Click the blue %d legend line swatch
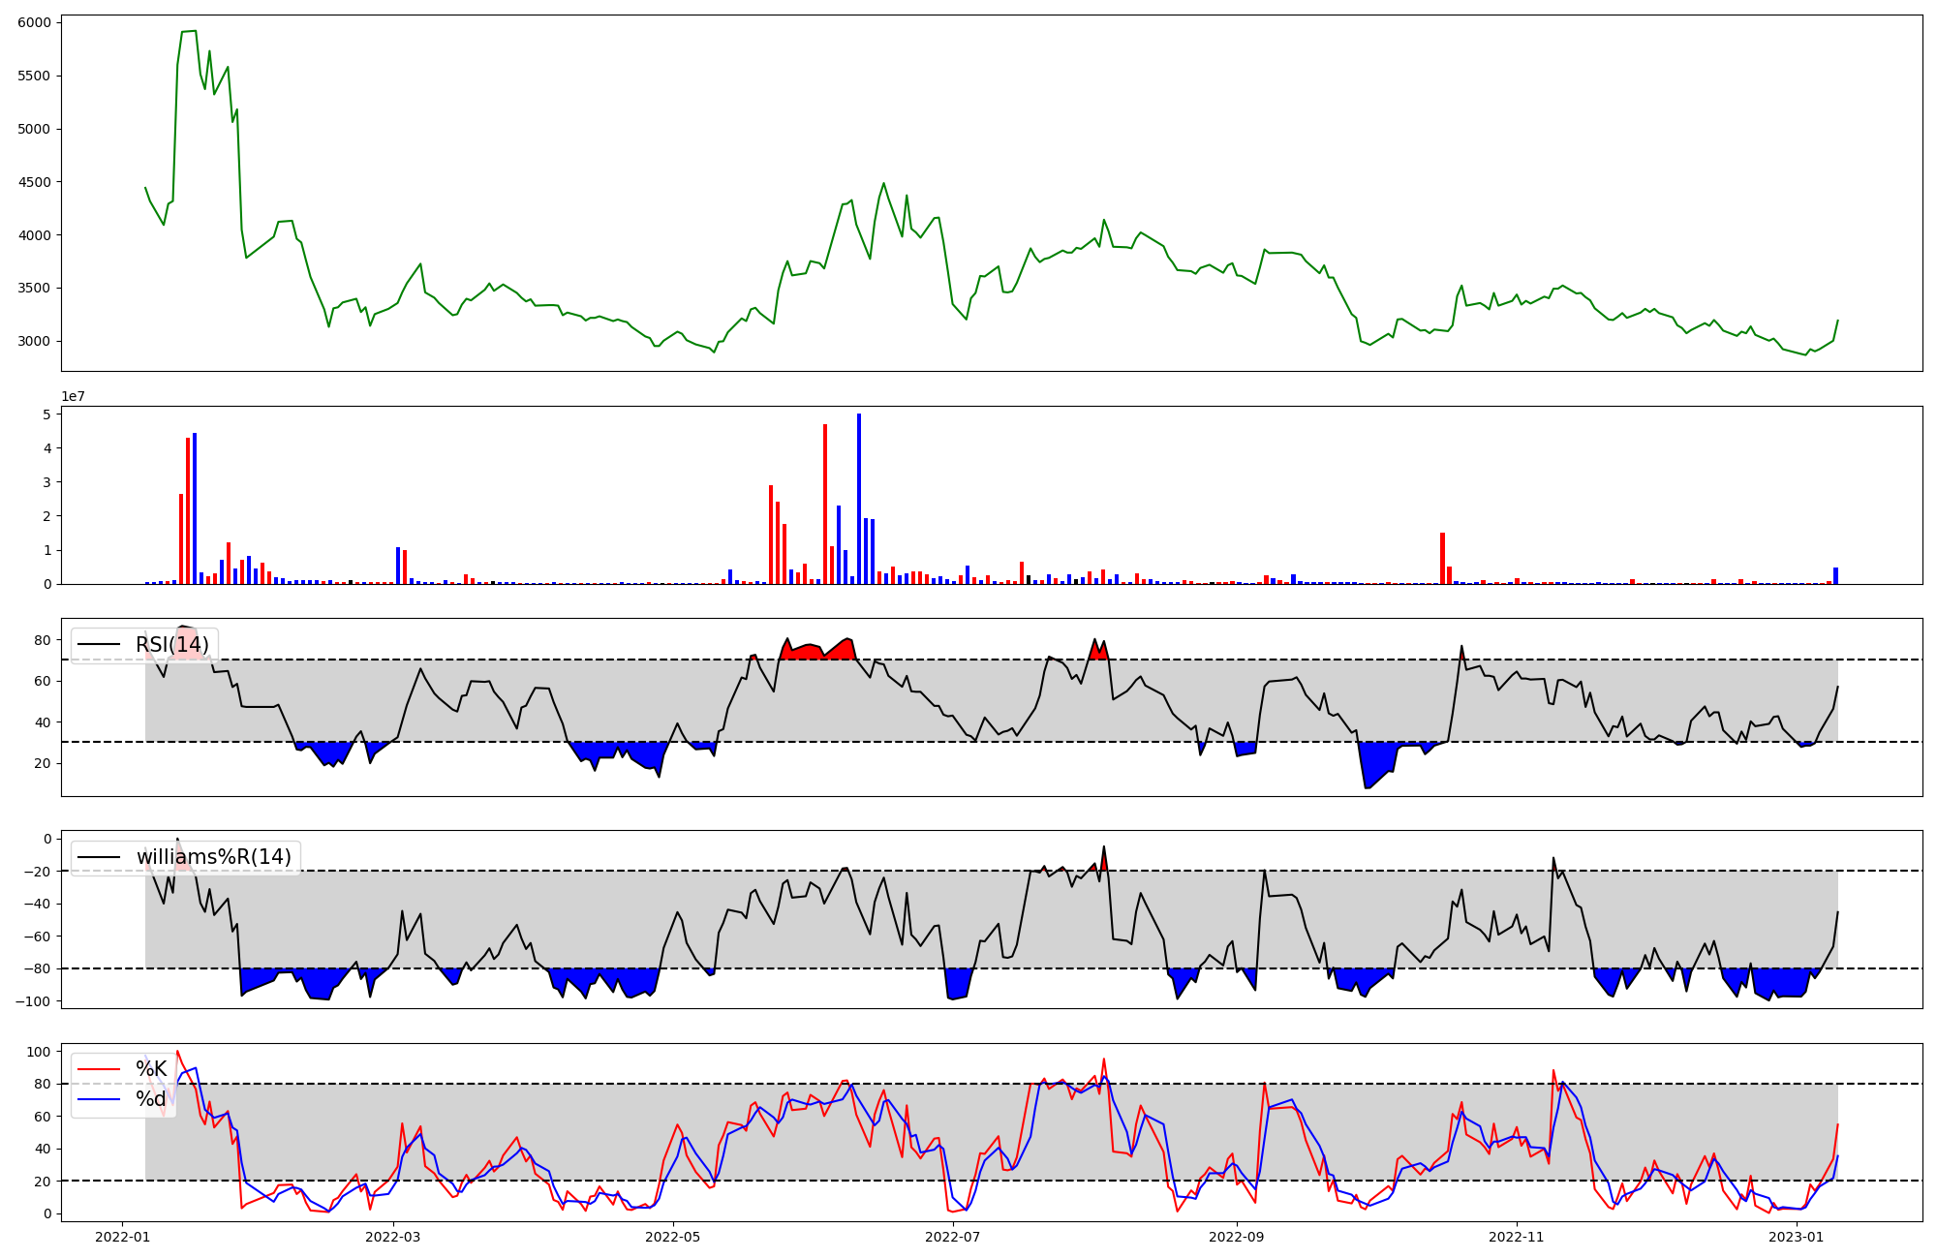 pyautogui.click(x=99, y=1099)
